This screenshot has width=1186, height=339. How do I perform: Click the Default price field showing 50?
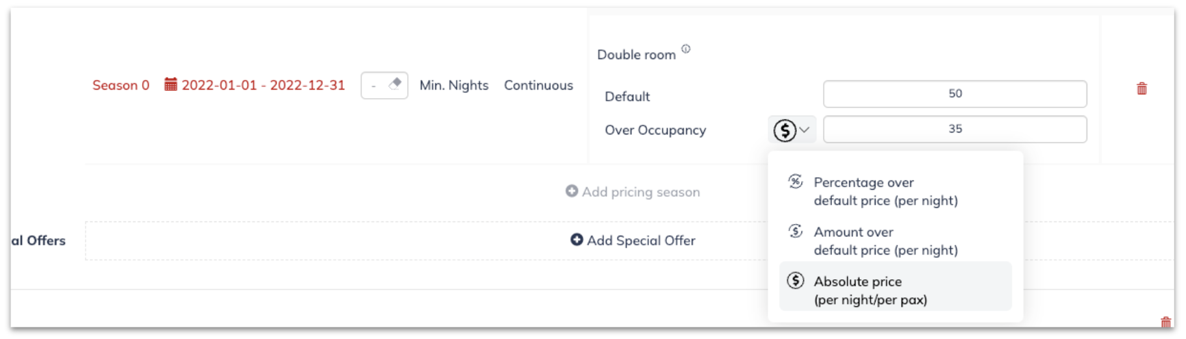click(x=955, y=94)
